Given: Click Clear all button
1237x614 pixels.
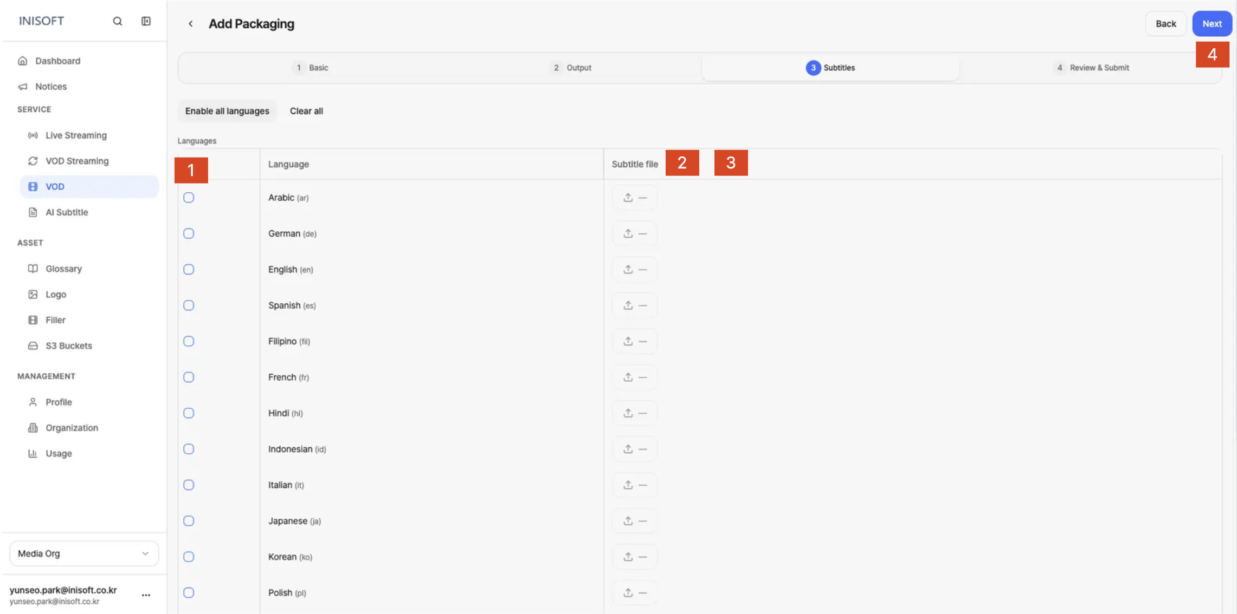Looking at the screenshot, I should (x=306, y=111).
